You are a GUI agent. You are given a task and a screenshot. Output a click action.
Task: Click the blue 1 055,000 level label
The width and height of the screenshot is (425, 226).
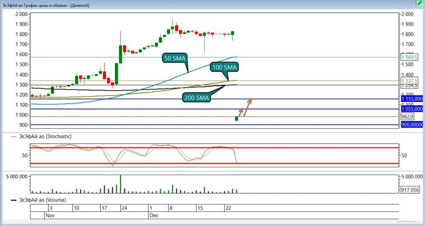click(412, 109)
